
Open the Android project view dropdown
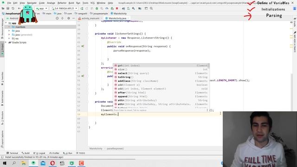click(13, 19)
